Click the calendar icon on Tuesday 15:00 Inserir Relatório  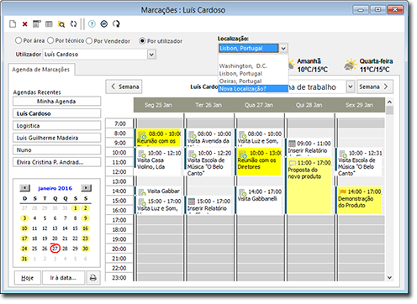click(x=192, y=202)
